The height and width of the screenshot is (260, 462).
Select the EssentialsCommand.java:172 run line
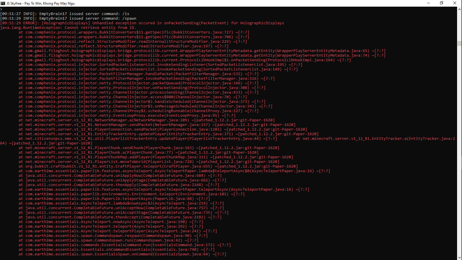pyautogui.click(x=125, y=245)
